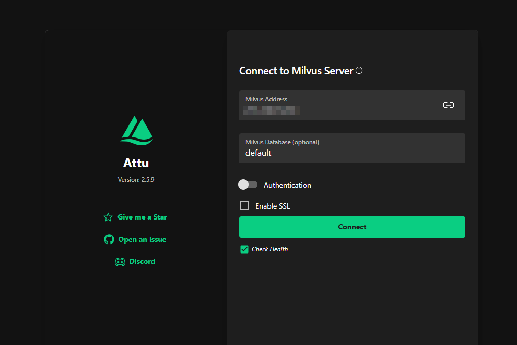Click the Enable SSL label
Viewport: 517px width, 345px height.
coord(273,206)
